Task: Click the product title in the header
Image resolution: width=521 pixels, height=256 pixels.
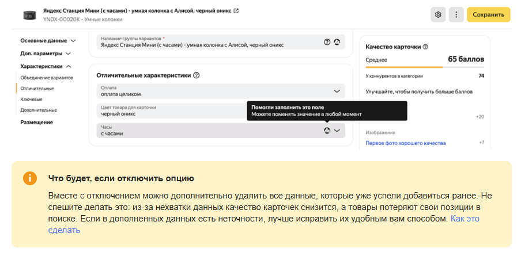Action: [x=137, y=10]
